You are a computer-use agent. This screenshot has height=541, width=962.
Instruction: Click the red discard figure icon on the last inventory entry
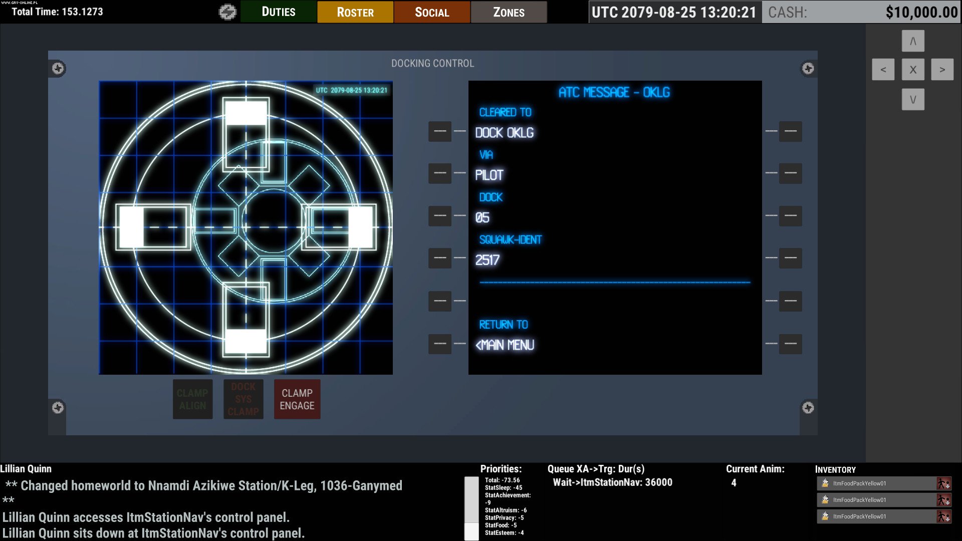pyautogui.click(x=946, y=515)
